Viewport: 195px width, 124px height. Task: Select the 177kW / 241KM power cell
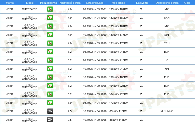click(118, 103)
